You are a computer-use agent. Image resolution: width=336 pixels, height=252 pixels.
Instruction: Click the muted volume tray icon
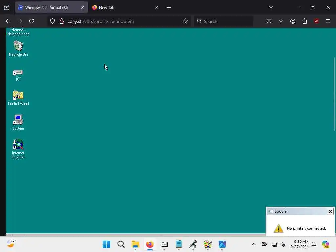283,244
